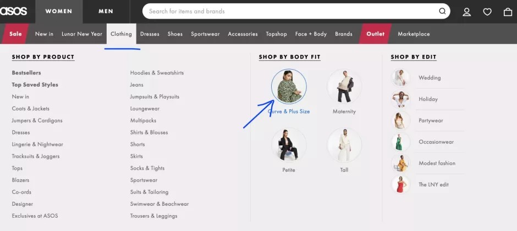Open Exclusives at ASOS link

[35, 216]
